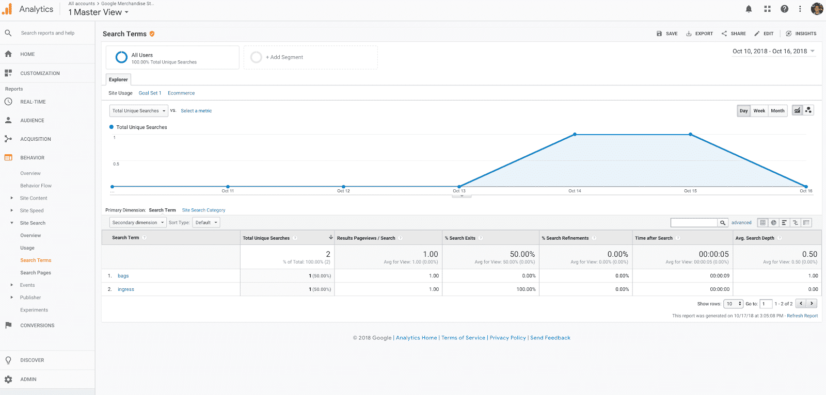Image resolution: width=826 pixels, height=395 pixels.
Task: Click the Oct 14 data point on graph
Action: tap(575, 135)
